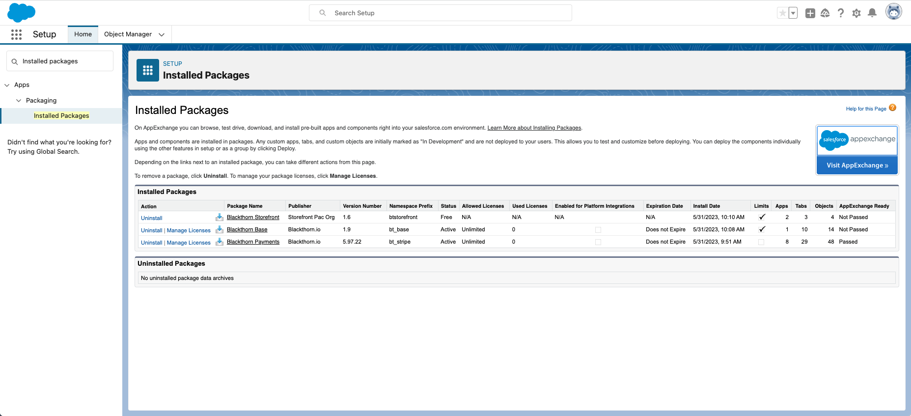The image size is (911, 416).
Task: Click the Passed AppExchange status cell
Action: pos(848,242)
